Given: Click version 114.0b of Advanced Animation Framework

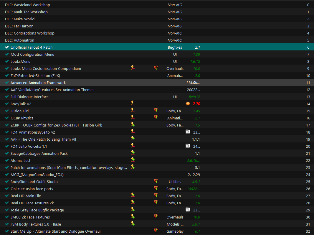Looking at the screenshot, I should 193,83.
